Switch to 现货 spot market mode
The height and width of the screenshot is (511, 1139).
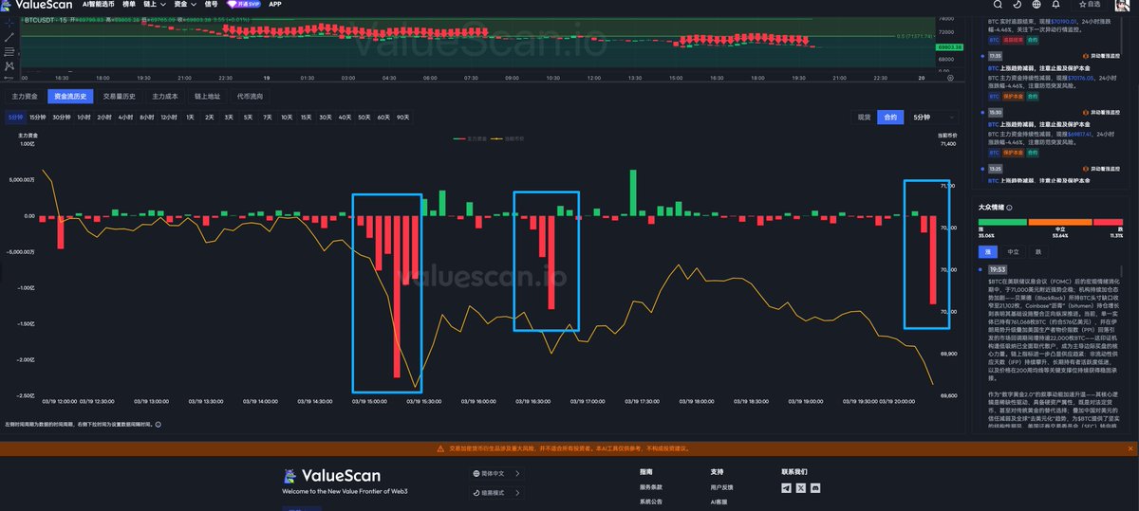click(x=864, y=117)
